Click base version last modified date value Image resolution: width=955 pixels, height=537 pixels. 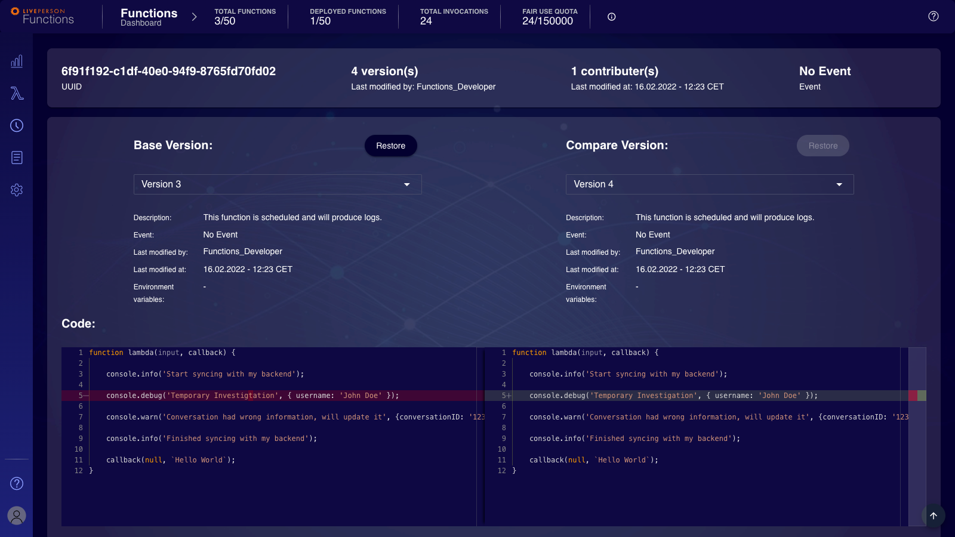coord(248,269)
